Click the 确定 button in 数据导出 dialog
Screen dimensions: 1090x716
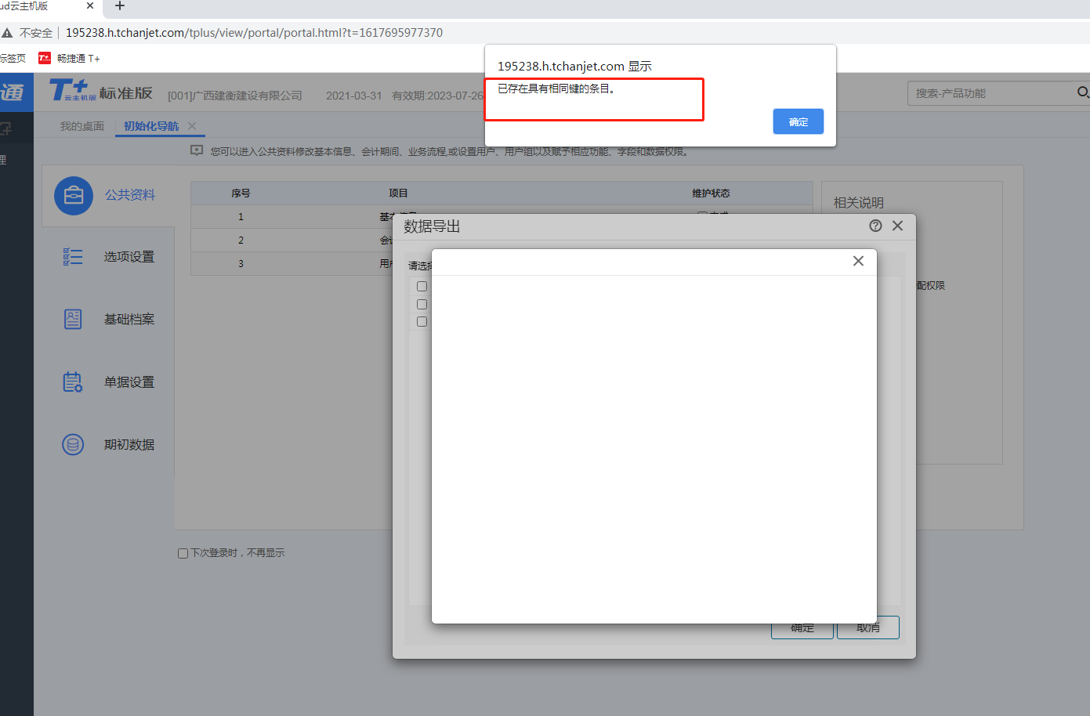tap(802, 627)
